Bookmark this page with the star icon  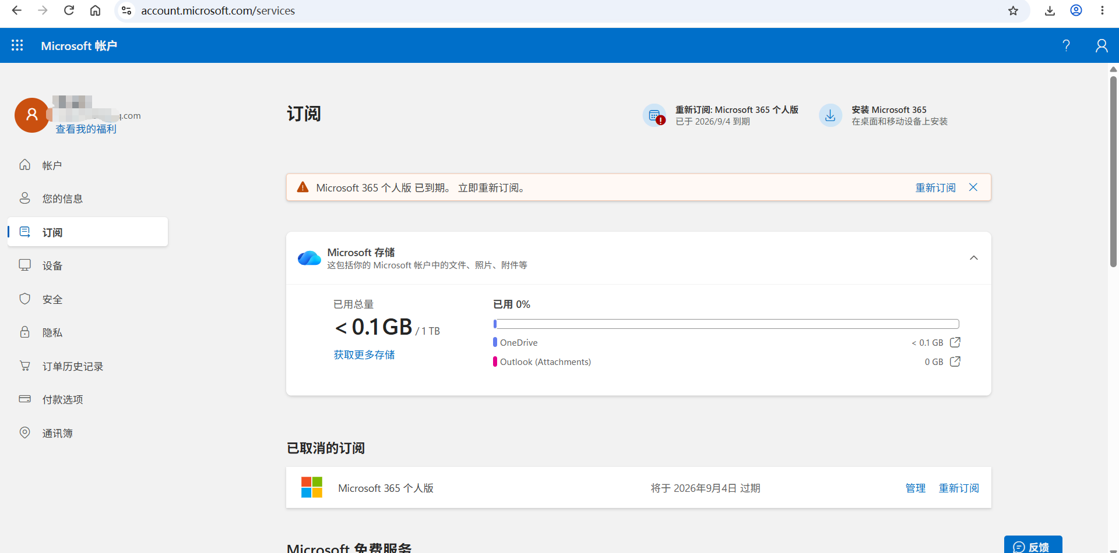[x=1014, y=10]
